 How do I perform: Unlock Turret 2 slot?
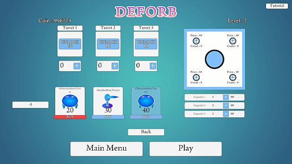[x=108, y=44]
